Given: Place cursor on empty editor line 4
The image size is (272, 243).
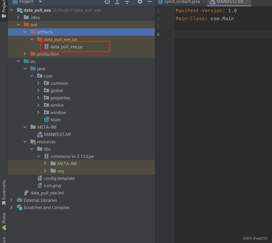Looking at the screenshot, I should tap(223, 34).
